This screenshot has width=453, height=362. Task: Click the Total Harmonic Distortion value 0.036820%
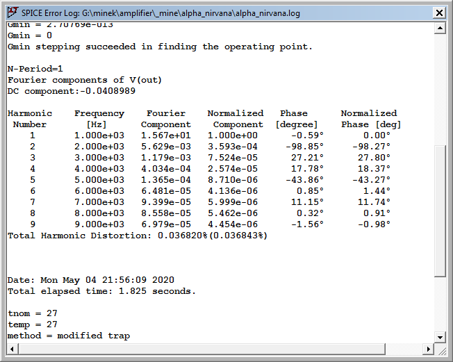point(183,236)
